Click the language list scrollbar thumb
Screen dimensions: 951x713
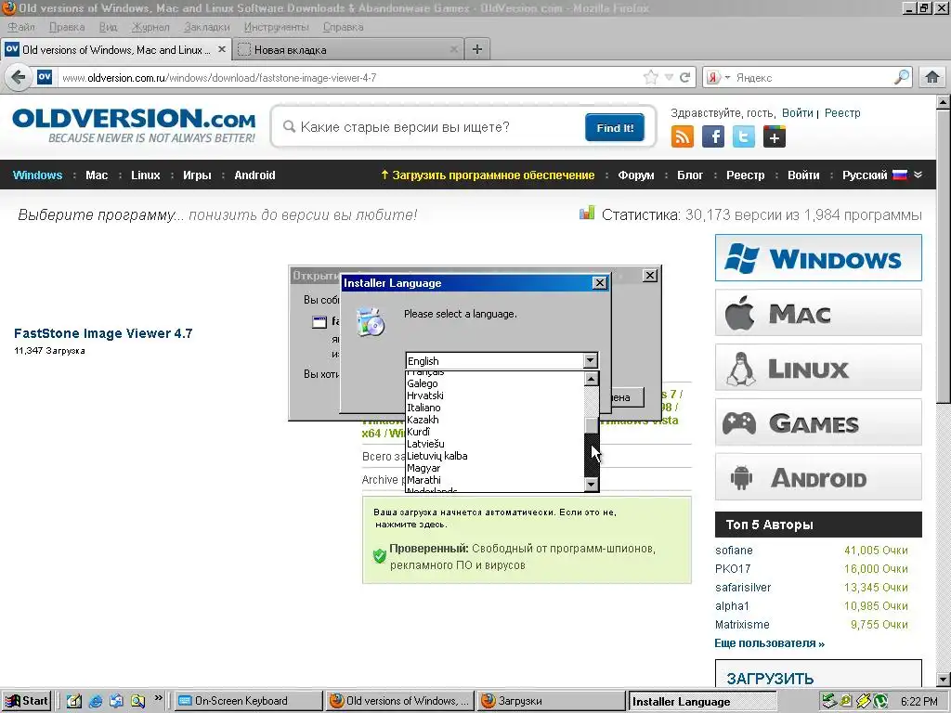(592, 425)
